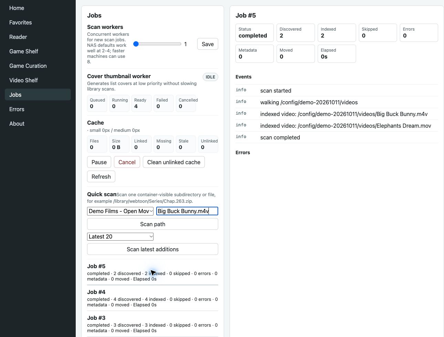Click the 'scan started' event row
The width and height of the screenshot is (444, 337).
point(337,91)
